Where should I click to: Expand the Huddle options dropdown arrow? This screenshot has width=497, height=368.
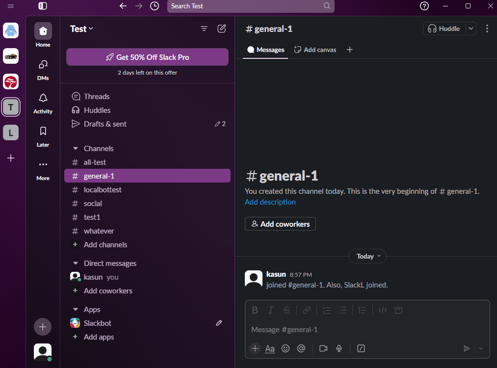(x=471, y=28)
